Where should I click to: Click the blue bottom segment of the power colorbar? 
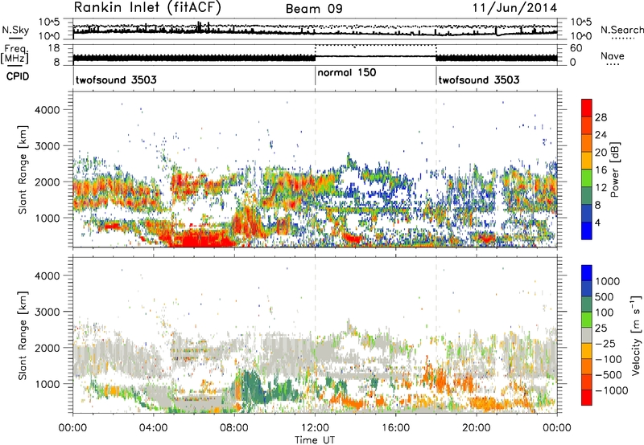click(x=587, y=231)
